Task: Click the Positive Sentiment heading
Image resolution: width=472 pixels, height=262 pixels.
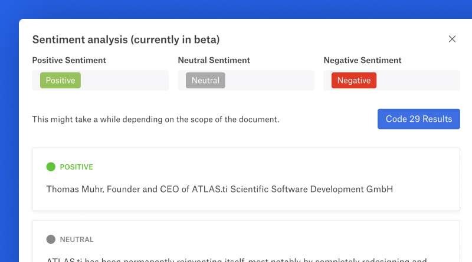Action: coord(69,60)
